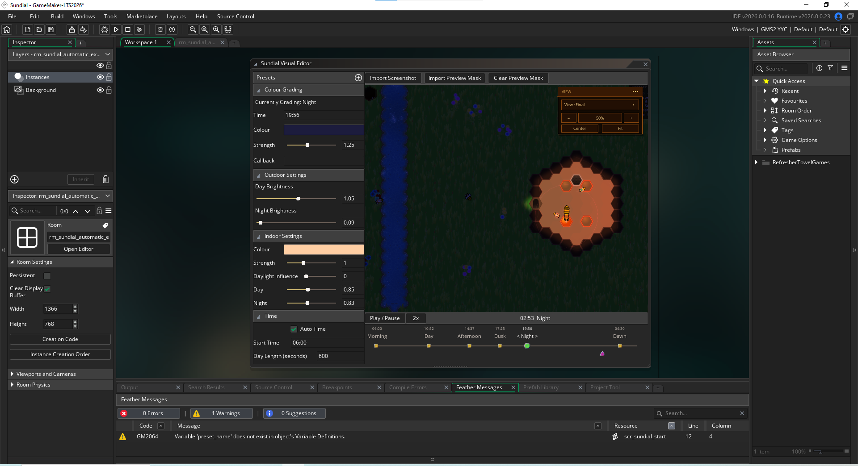Toggle visibility of the Background layer

pyautogui.click(x=100, y=90)
